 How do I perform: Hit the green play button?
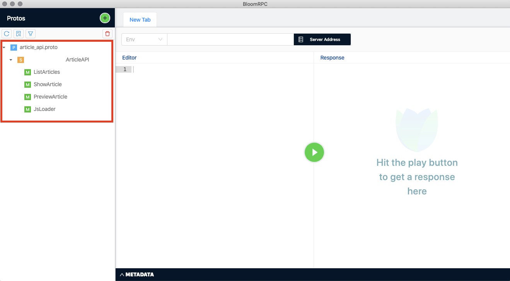click(x=314, y=152)
